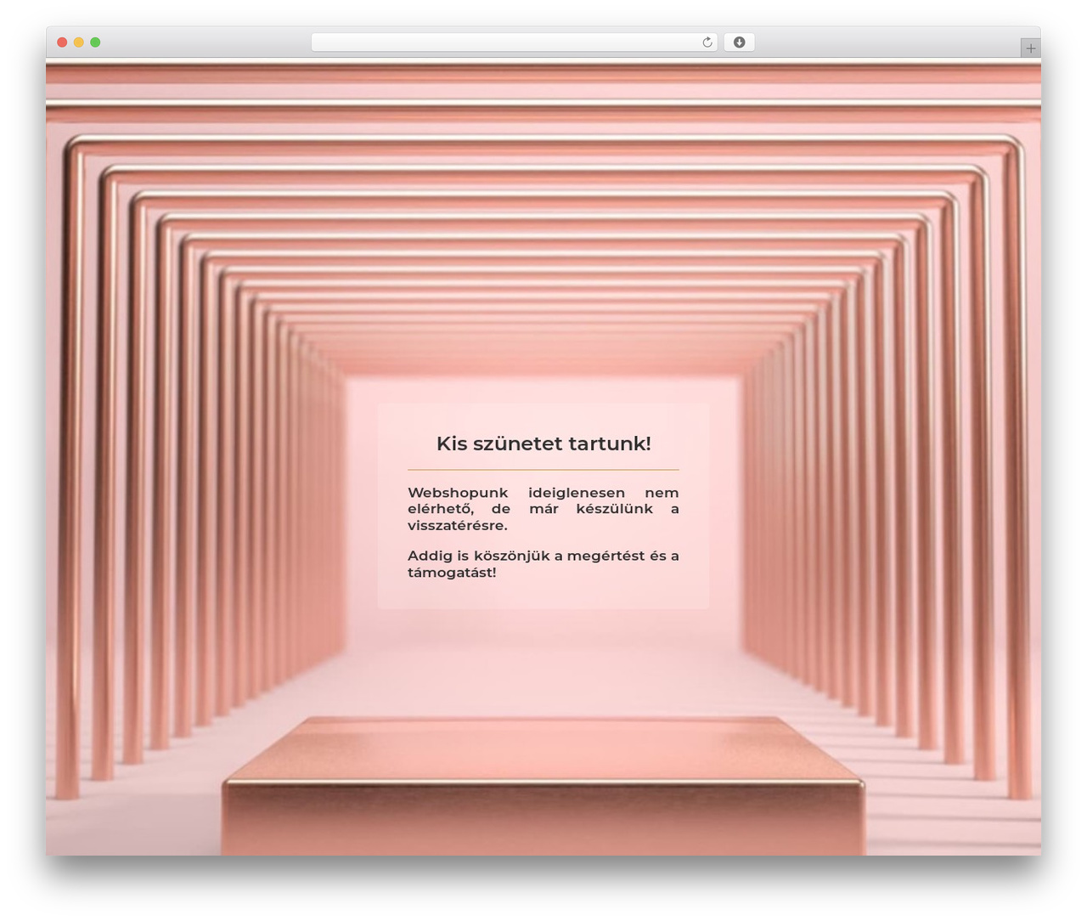The image size is (1087, 921).
Task: Focus the browser address bar
Action: tap(514, 42)
